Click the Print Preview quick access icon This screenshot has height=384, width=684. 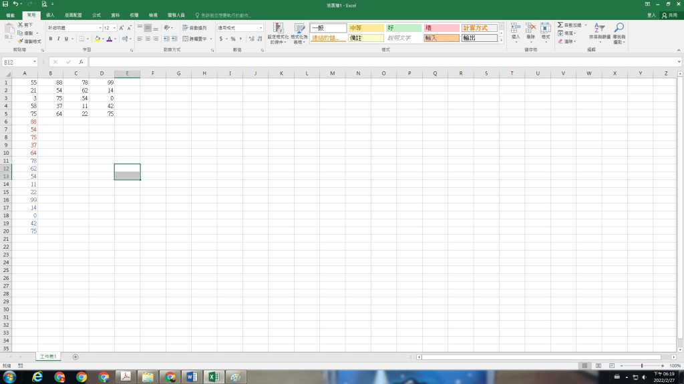coord(44,4)
